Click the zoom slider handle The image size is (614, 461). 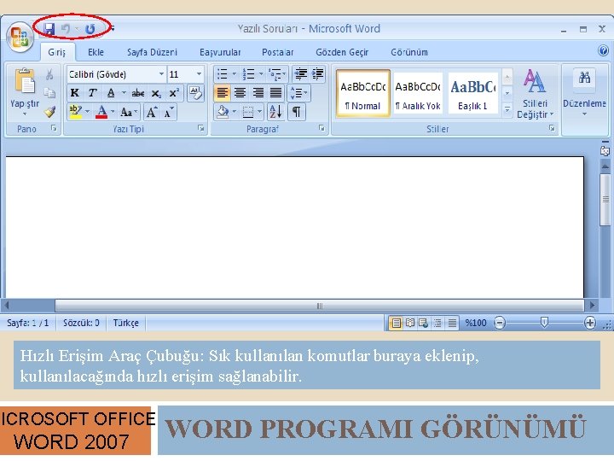click(x=544, y=323)
